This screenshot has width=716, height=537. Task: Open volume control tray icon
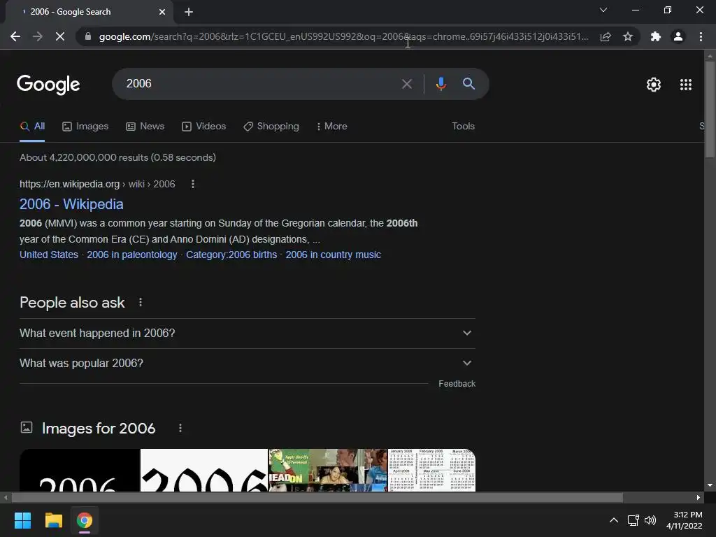tap(650, 520)
